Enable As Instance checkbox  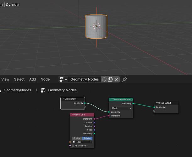[73, 146]
